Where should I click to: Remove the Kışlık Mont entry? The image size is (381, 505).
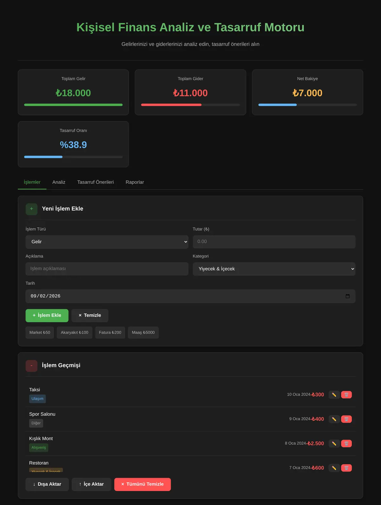point(346,443)
